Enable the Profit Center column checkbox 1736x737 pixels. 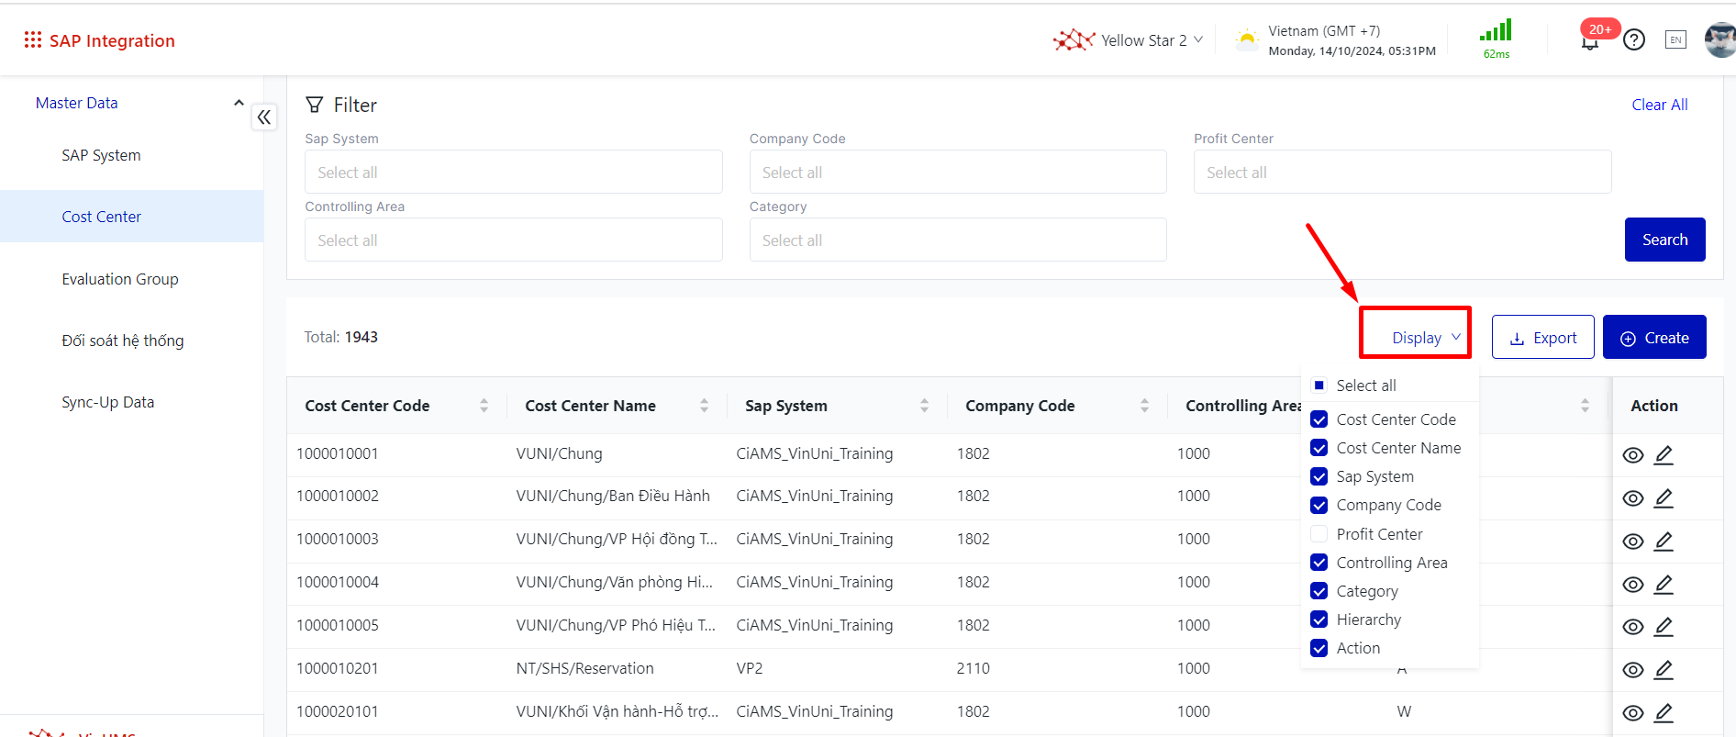click(x=1319, y=534)
